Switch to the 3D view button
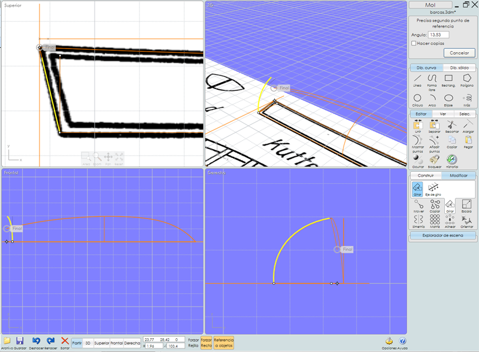 point(88,343)
